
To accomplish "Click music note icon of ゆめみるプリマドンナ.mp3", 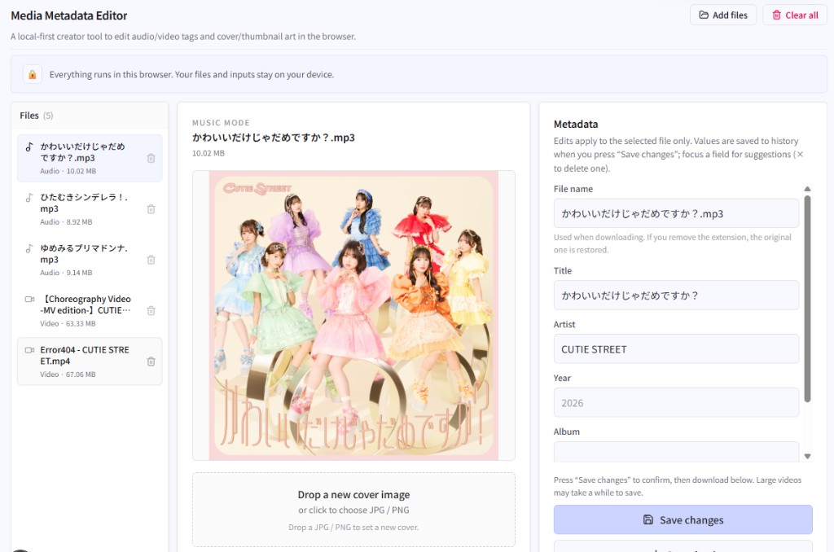I will click(29, 248).
